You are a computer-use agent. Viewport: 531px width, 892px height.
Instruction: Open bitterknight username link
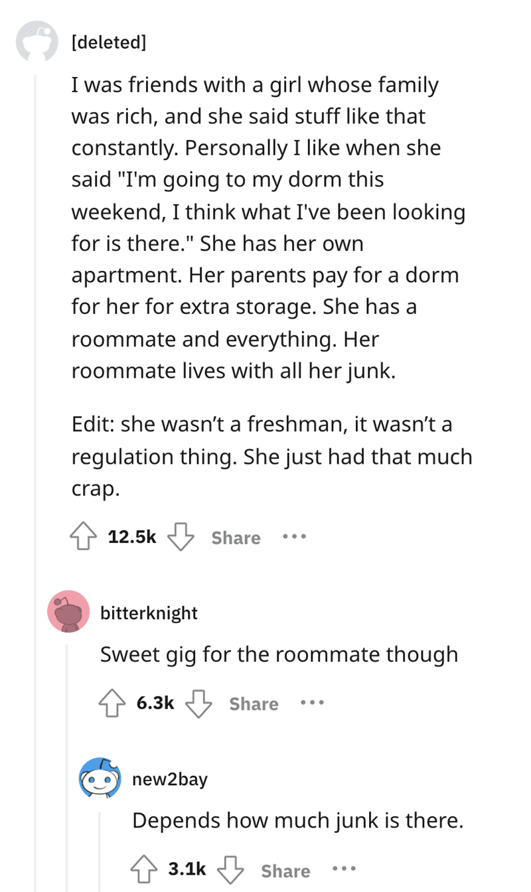click(149, 613)
